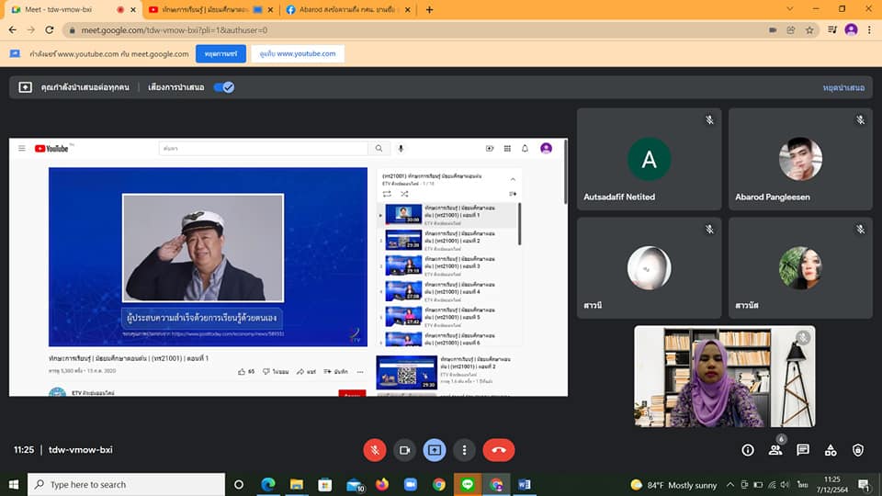
Task: Open the host controls shield icon
Action: (858, 450)
